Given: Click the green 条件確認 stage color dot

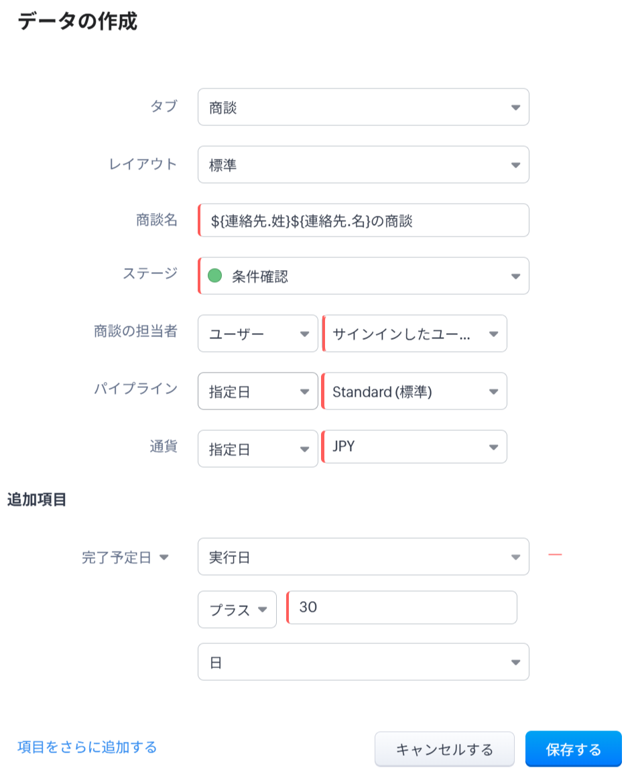Looking at the screenshot, I should point(214,275).
